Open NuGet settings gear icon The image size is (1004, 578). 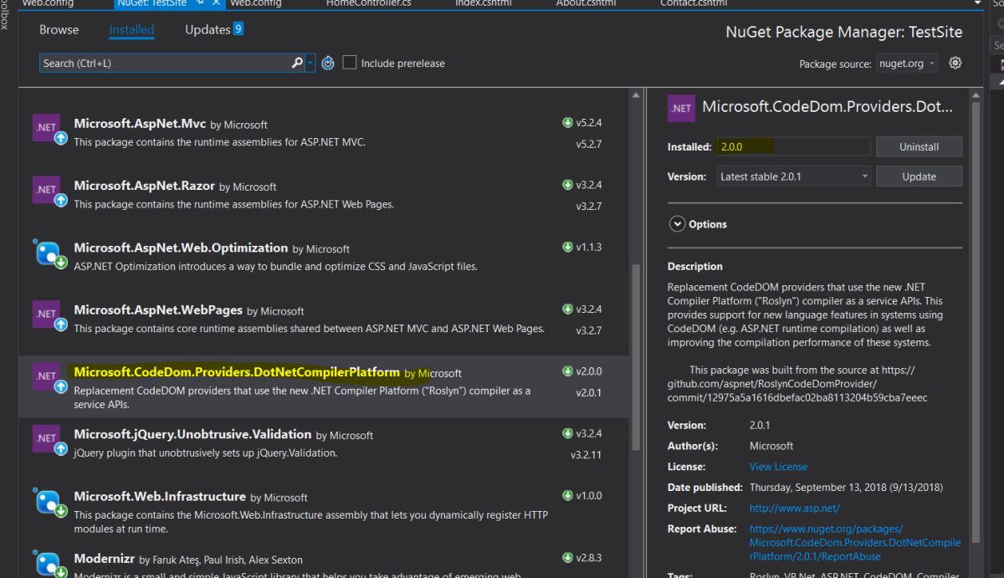[x=955, y=63]
